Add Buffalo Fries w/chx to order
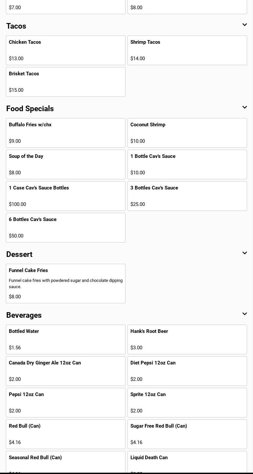253x474 pixels. (66, 133)
